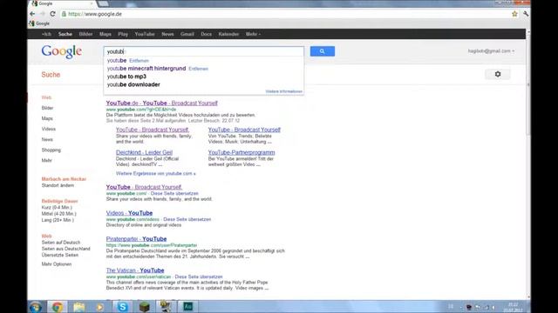The height and width of the screenshot is (313, 558).
Task: Open Kalender in the top bar
Action: click(x=228, y=34)
